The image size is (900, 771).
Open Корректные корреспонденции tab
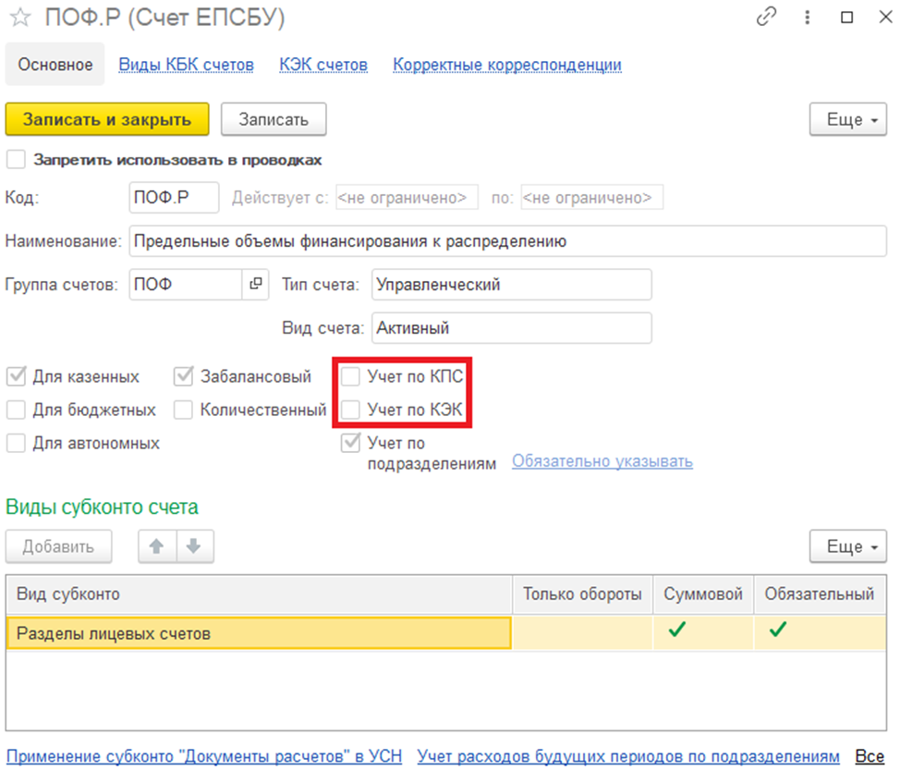coord(506,65)
